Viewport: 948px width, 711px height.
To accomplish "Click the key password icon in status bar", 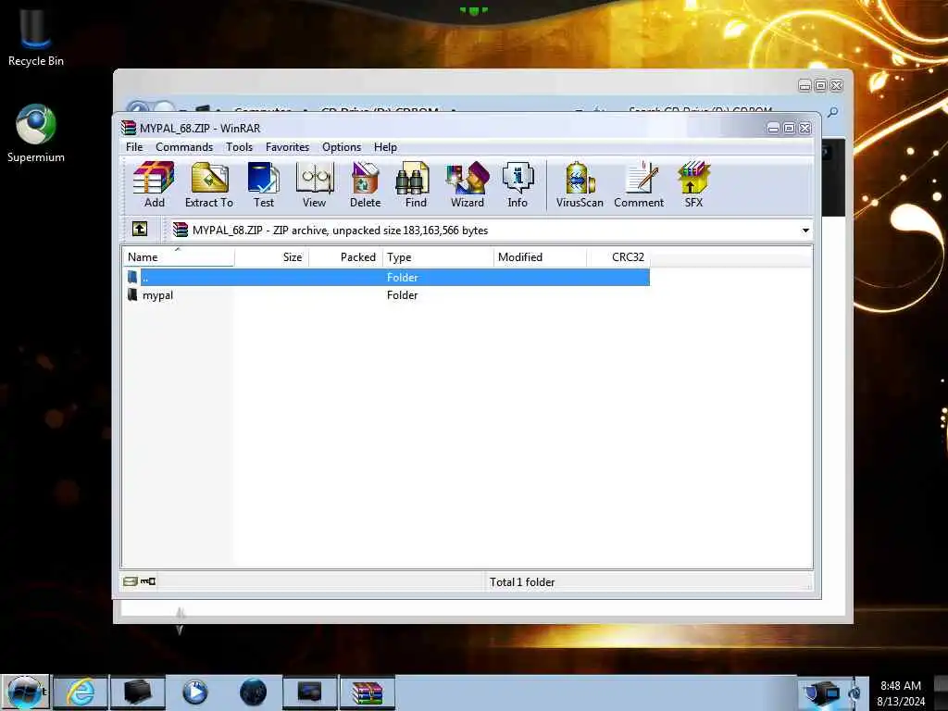I will click(x=148, y=581).
